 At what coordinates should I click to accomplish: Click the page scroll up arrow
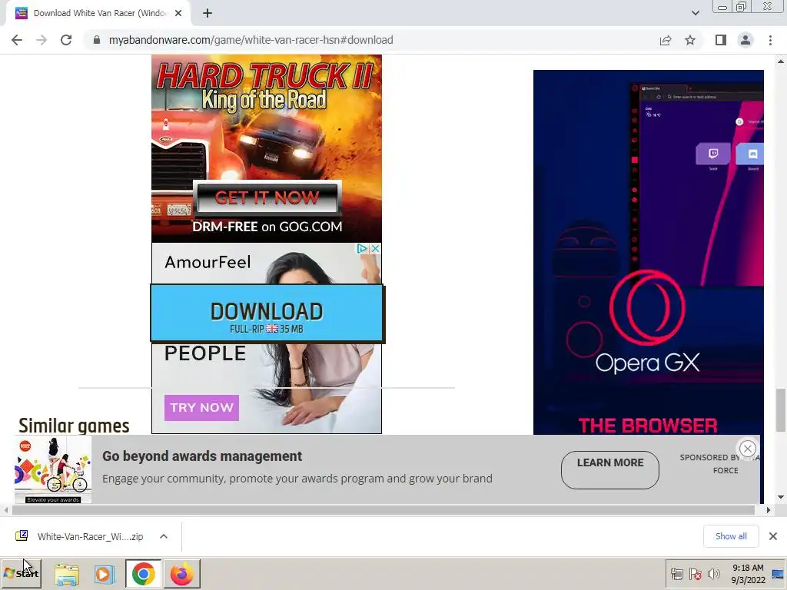(780, 61)
